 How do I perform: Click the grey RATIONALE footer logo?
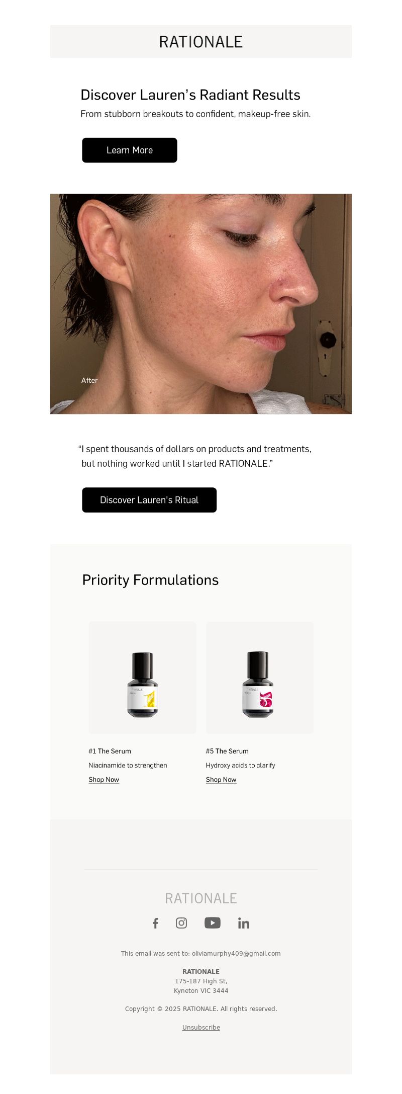(x=201, y=898)
